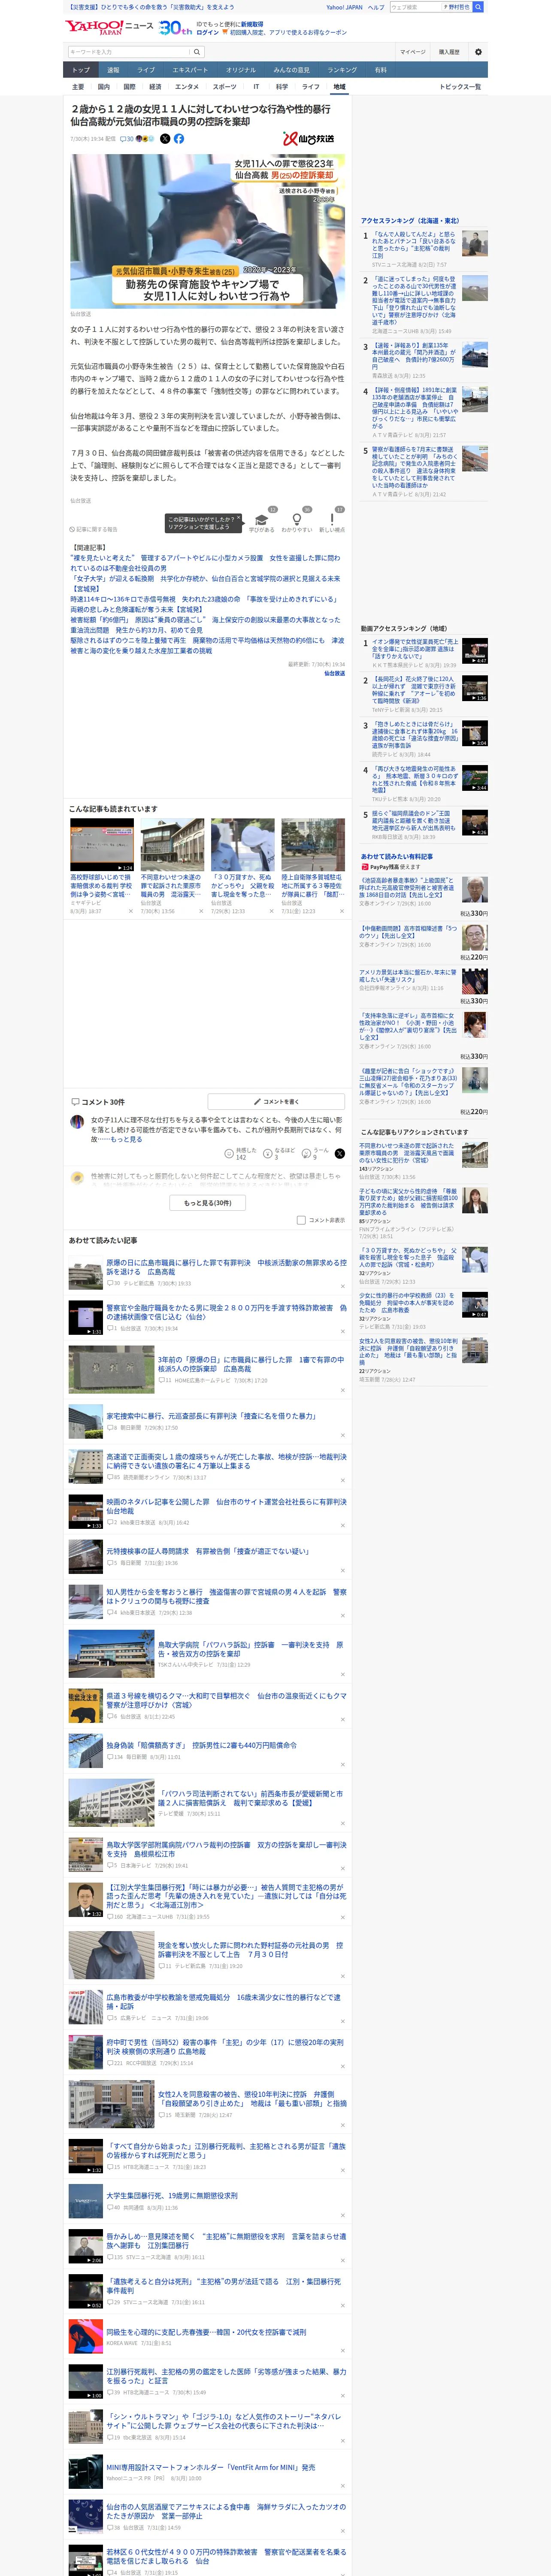This screenshot has width=551, height=2576.
Task: Open 購入履歴 link
Action: [449, 52]
